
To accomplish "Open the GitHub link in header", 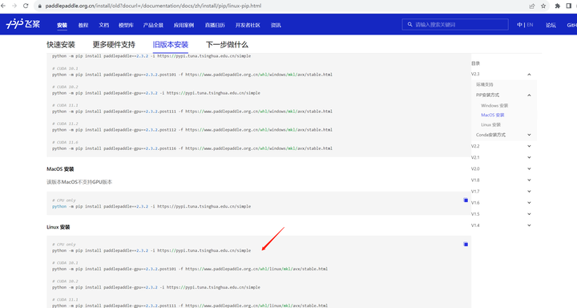I will coord(571,25).
